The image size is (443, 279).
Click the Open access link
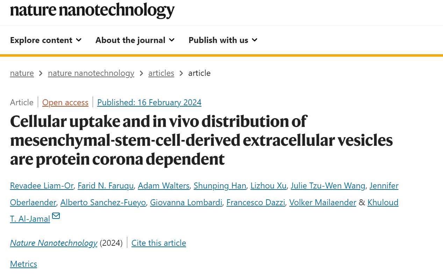(x=65, y=102)
